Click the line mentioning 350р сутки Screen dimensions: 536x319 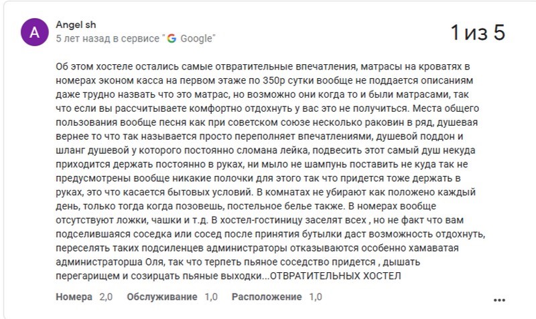[x=264, y=80]
